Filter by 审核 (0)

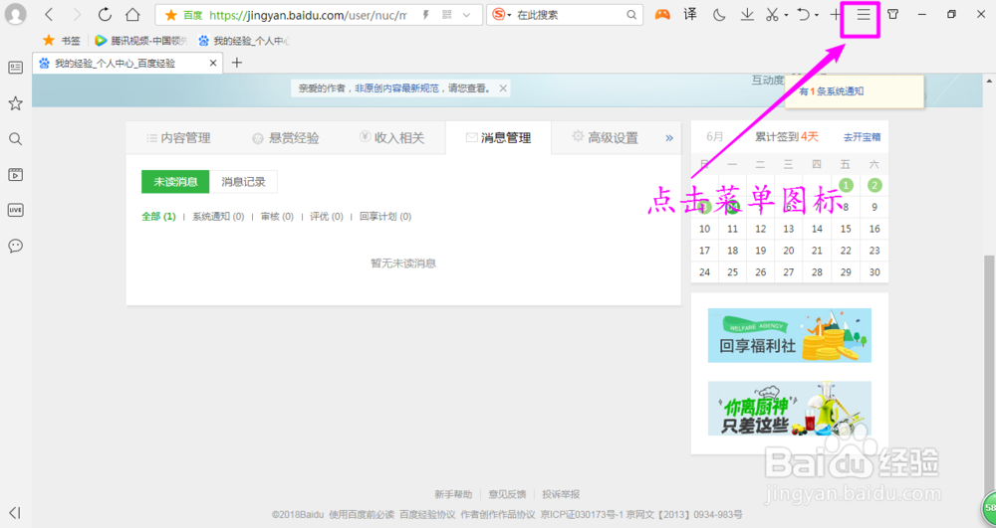tap(277, 217)
